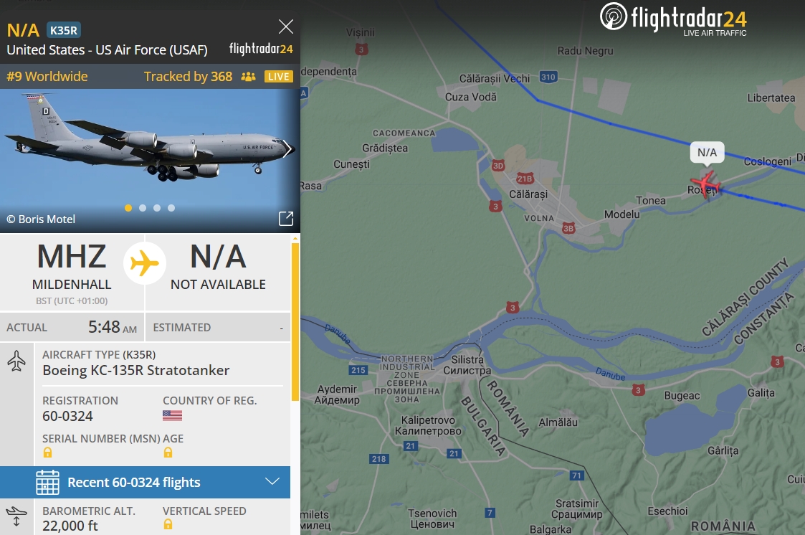This screenshot has width=805, height=535.
Task: Click the N/A callsign label on map
Action: point(707,153)
